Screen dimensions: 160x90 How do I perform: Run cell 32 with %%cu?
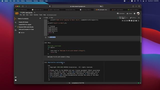click(x=45, y=43)
